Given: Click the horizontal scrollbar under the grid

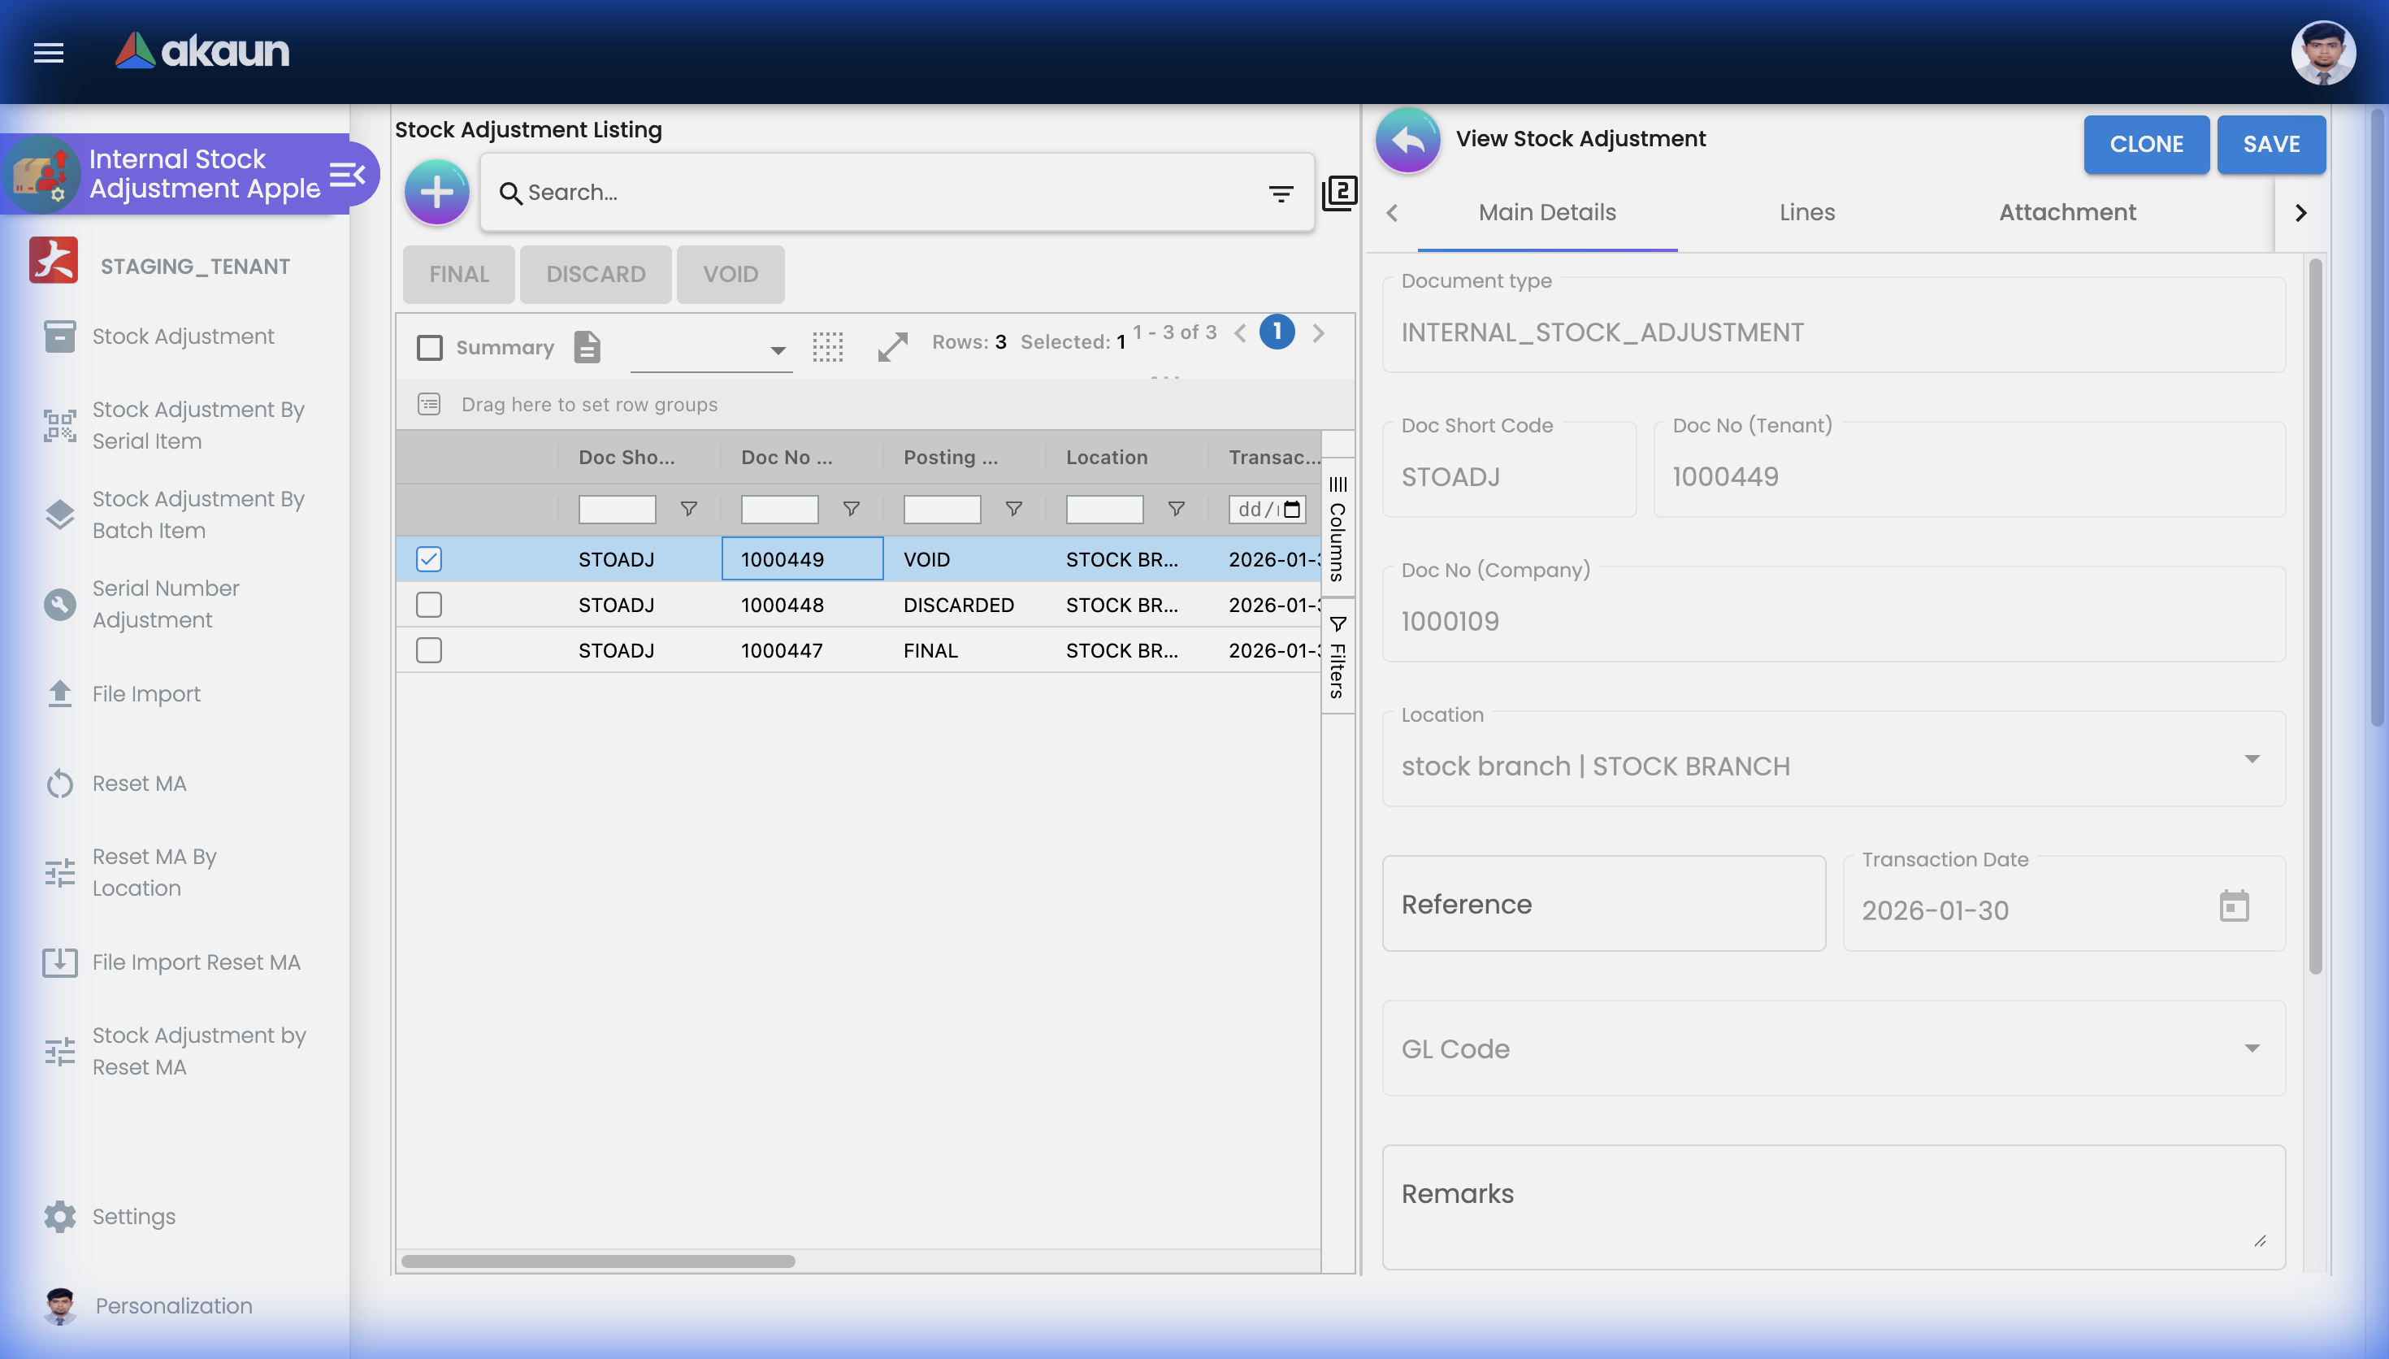Looking at the screenshot, I should tap(598, 1261).
